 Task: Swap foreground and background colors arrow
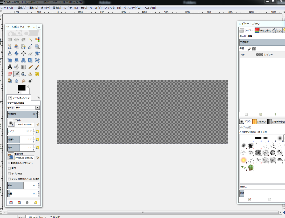coord(28,86)
